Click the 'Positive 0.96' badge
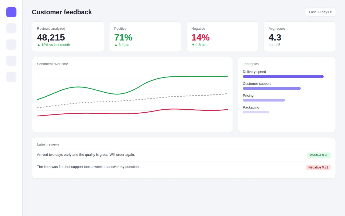The width and height of the screenshot is (345, 216). click(319, 155)
